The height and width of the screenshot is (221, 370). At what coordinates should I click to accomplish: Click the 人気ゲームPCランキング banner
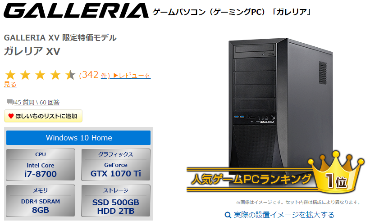250,180
